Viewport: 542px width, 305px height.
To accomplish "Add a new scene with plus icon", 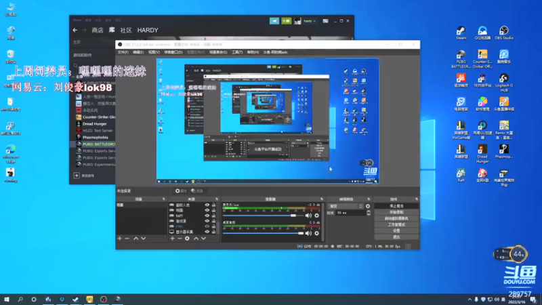I will (120, 239).
